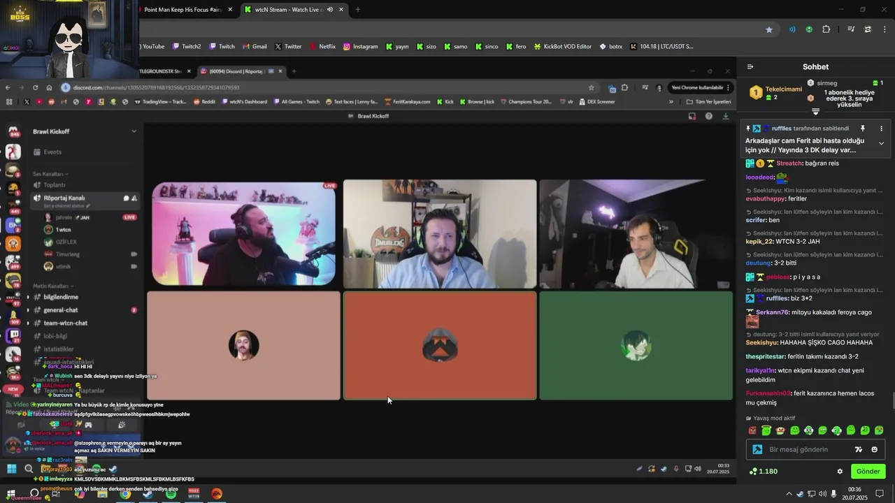Screen dimensions: 895x503
Task: Open chat settings gear icon
Action: pos(840,472)
